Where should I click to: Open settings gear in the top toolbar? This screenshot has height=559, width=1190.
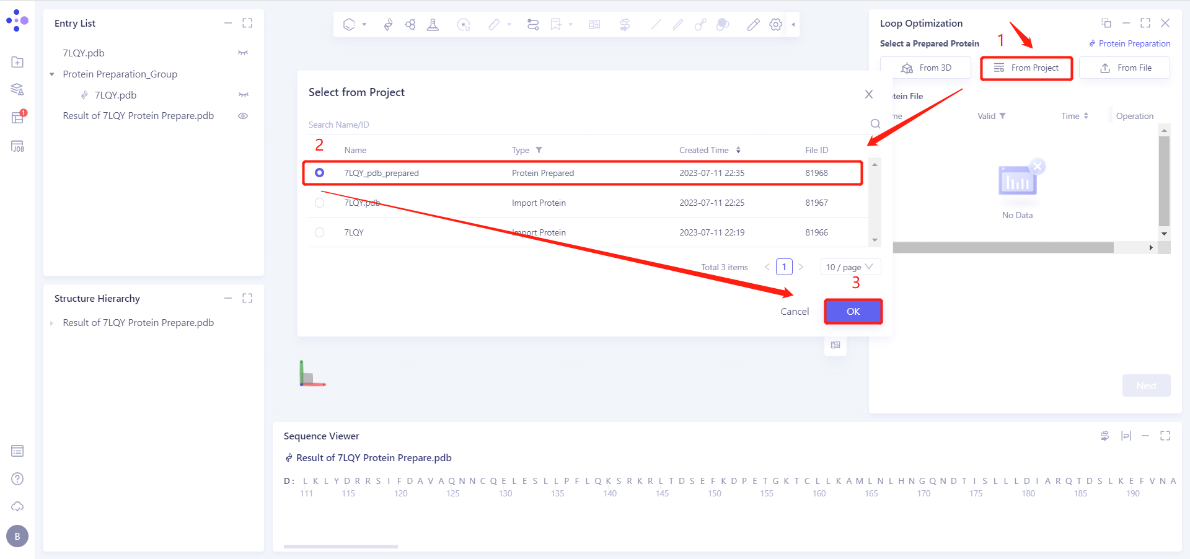(775, 25)
